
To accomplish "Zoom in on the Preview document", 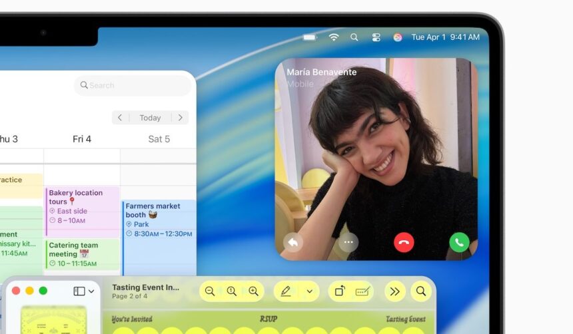I will (253, 291).
